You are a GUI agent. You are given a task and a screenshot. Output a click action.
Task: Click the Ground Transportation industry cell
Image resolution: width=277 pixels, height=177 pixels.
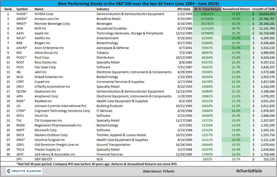[x=113, y=145]
